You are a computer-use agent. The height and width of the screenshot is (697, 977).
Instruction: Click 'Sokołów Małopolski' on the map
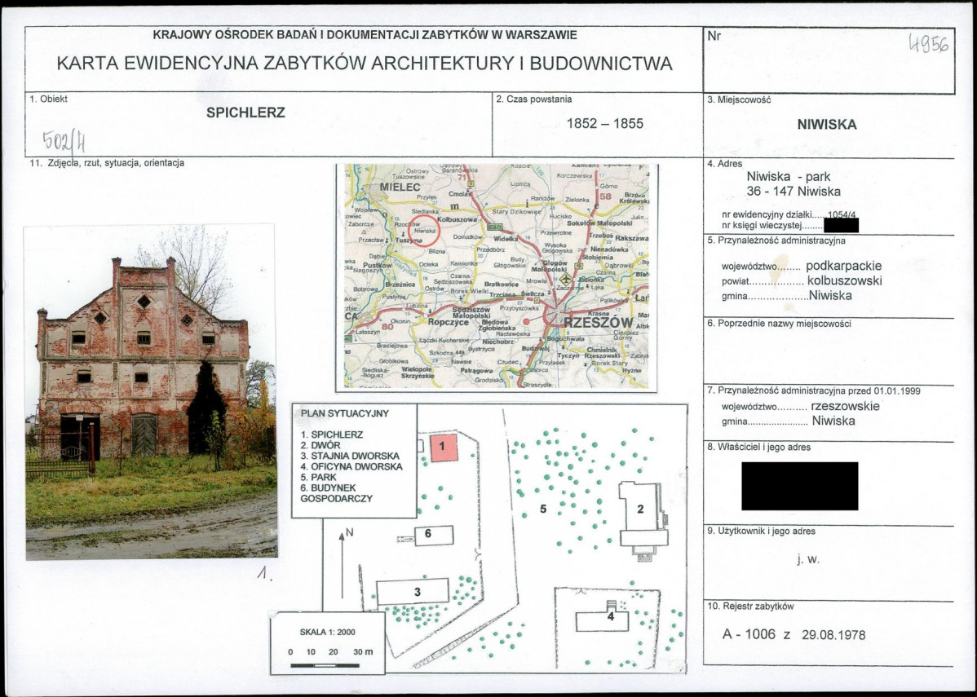tap(600, 223)
